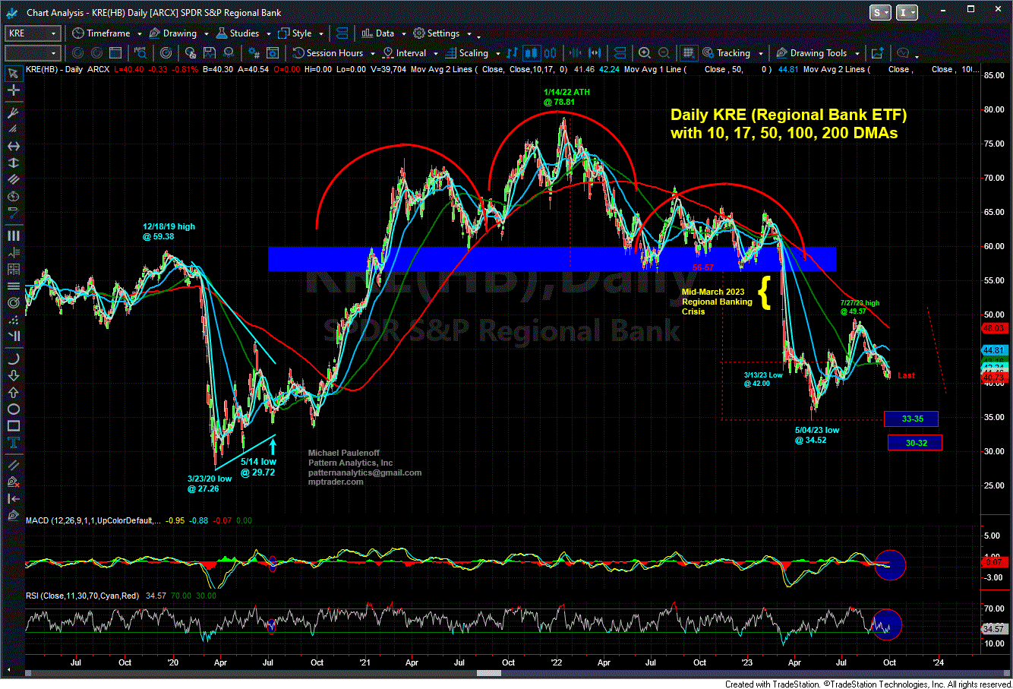1013x689 pixels.
Task: Open the Timeframe menu
Action: pos(102,33)
